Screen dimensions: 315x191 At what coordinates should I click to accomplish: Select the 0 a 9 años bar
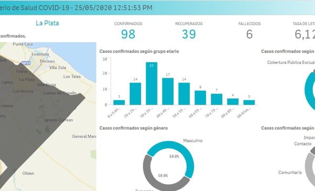[119, 103]
